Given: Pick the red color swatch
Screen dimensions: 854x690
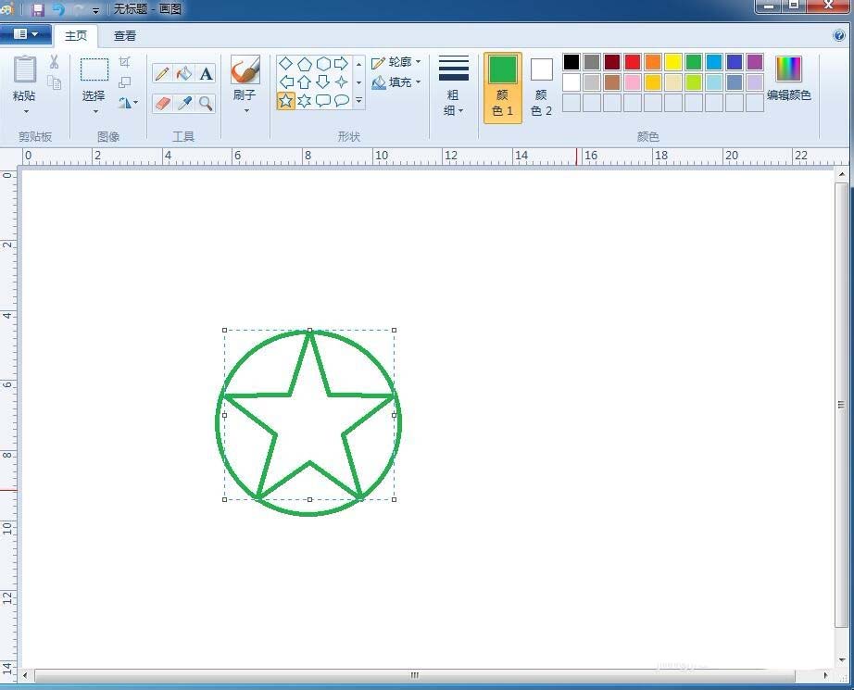Looking at the screenshot, I should [x=633, y=62].
